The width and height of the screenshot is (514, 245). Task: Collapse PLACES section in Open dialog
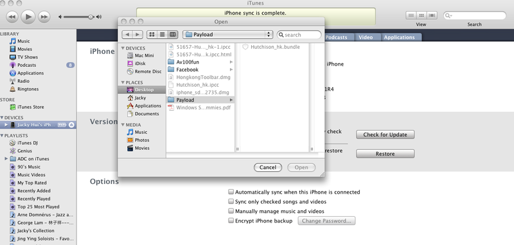123,82
